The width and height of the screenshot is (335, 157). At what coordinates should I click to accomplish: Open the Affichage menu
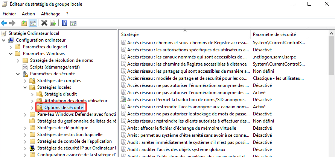coord(50,13)
